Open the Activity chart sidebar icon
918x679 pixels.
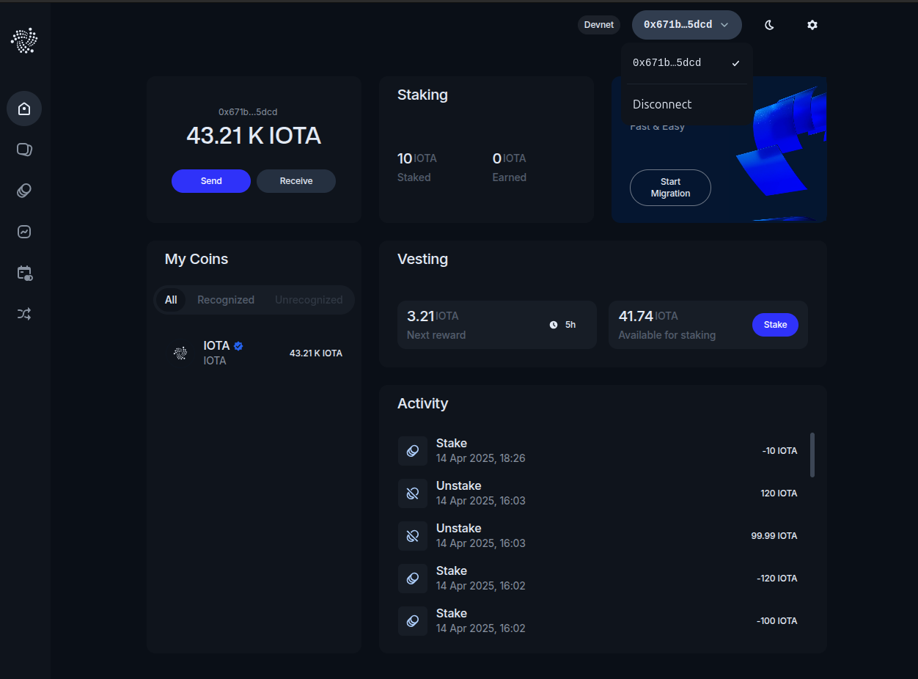click(24, 232)
